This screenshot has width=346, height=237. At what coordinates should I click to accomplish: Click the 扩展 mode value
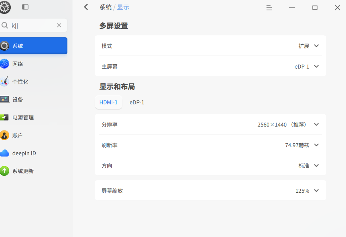(x=304, y=46)
